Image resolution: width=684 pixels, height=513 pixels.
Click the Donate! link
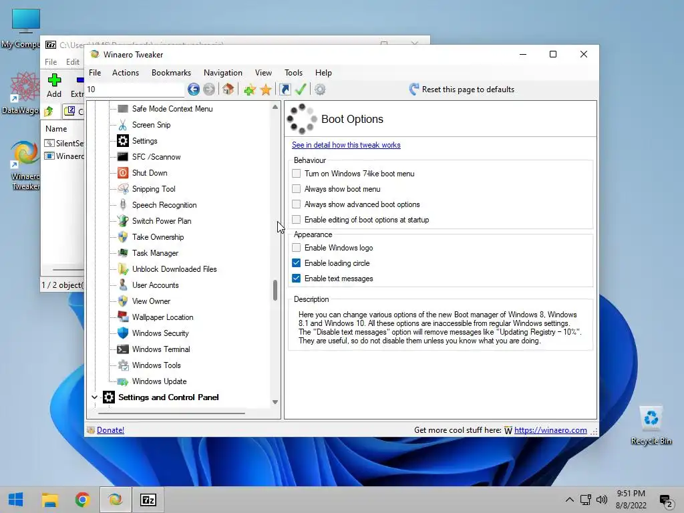[x=110, y=430]
